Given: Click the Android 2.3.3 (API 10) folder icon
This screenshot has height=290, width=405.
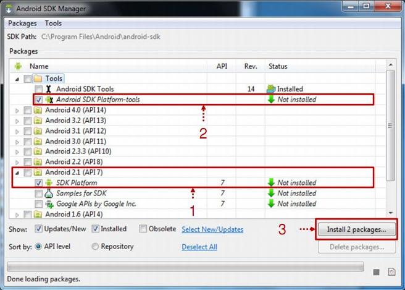Looking at the screenshot, I should pos(38,151).
